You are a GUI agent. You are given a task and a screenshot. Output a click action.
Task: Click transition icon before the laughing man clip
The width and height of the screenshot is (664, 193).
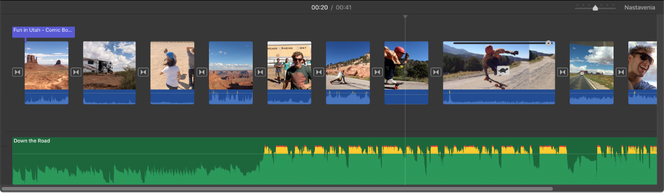[621, 72]
